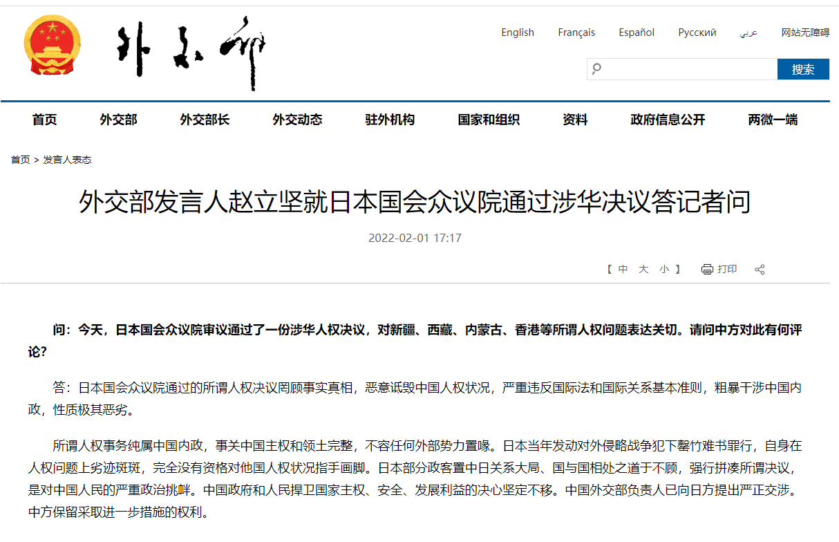Select medium font size 中

coord(623,269)
